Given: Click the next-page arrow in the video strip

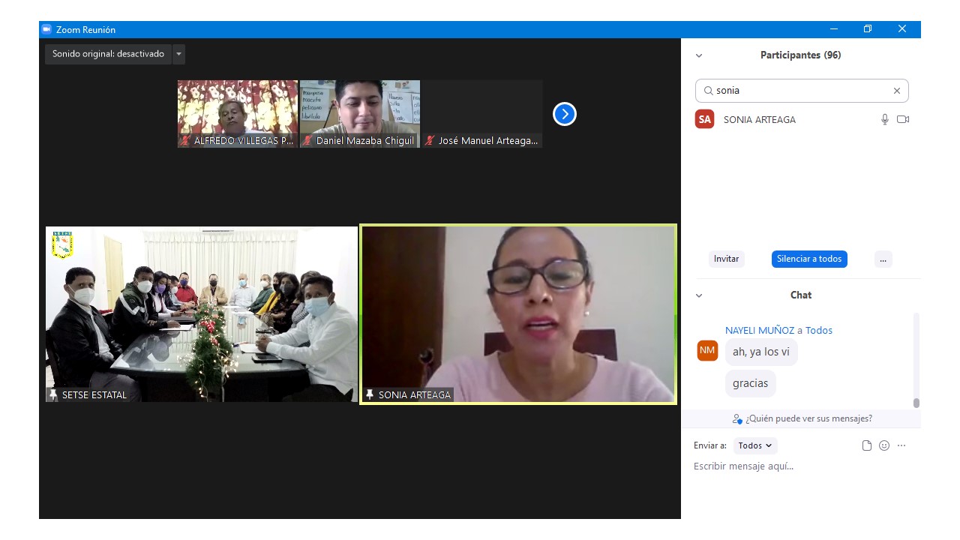Looking at the screenshot, I should [564, 114].
